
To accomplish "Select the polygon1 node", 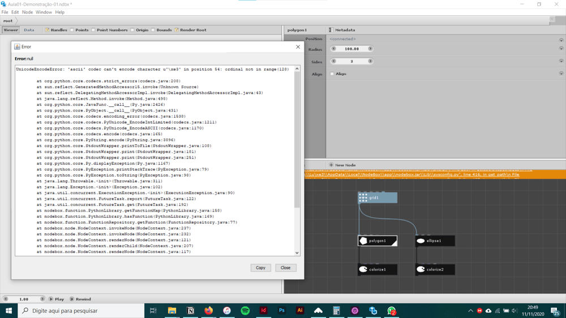I will coord(378,240).
